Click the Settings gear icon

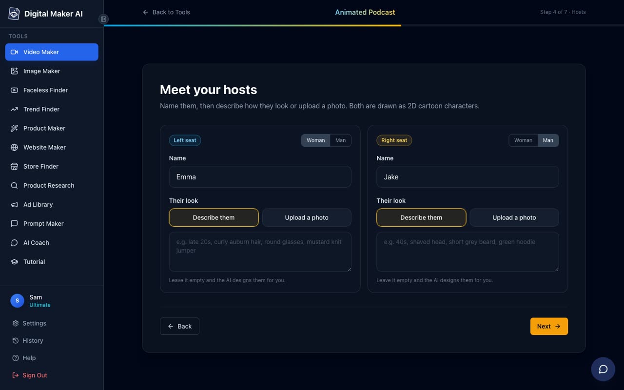[16, 323]
